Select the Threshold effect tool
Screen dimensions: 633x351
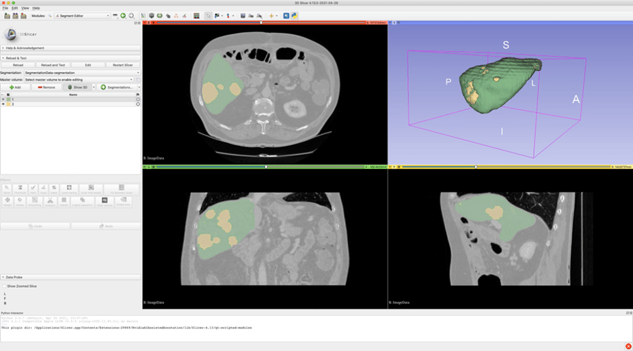click(21, 189)
